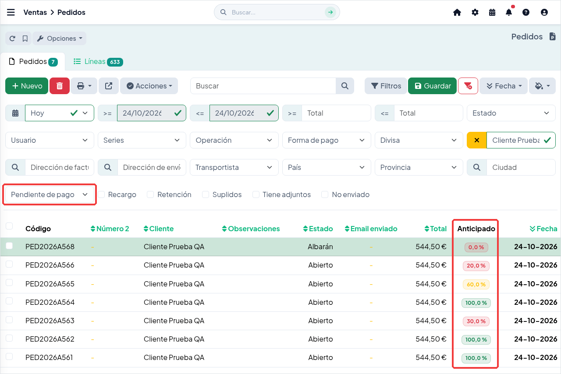561x374 pixels.
Task: Toggle the Recargo checkbox
Action: [101, 194]
